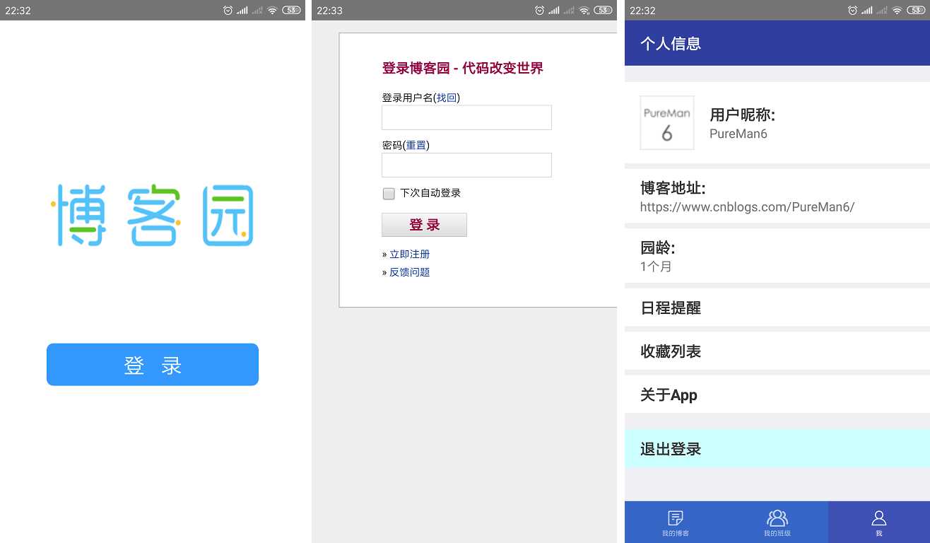Tap the 我的班级 group icon

tap(777, 518)
